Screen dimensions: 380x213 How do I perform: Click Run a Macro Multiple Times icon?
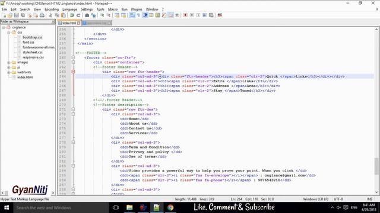pos(205,15)
